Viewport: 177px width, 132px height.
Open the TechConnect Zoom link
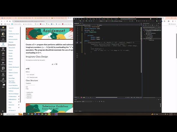click(14, 34)
